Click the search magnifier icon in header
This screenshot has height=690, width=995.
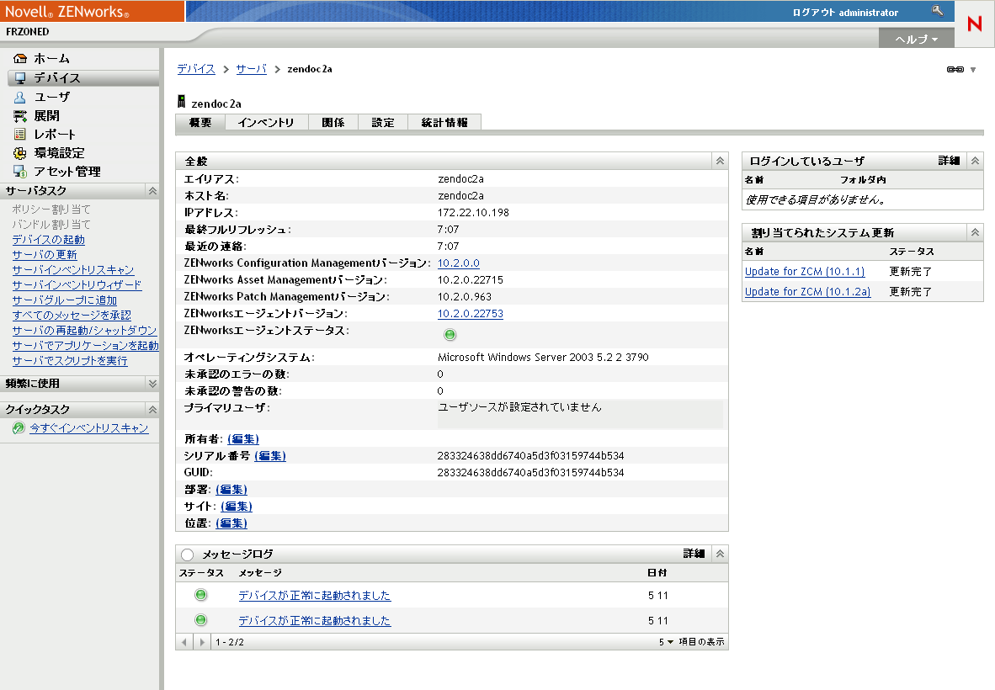coord(937,11)
